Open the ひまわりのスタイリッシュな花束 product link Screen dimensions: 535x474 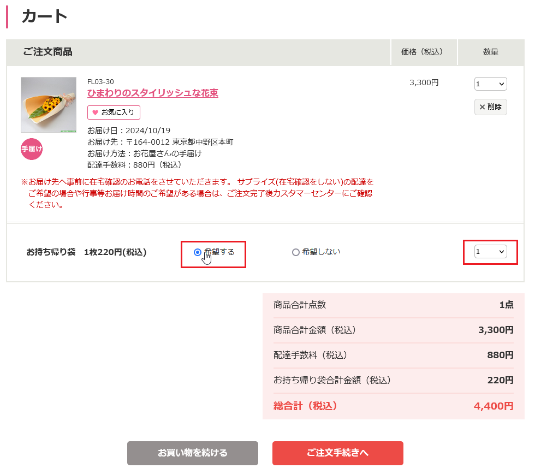coord(153,93)
